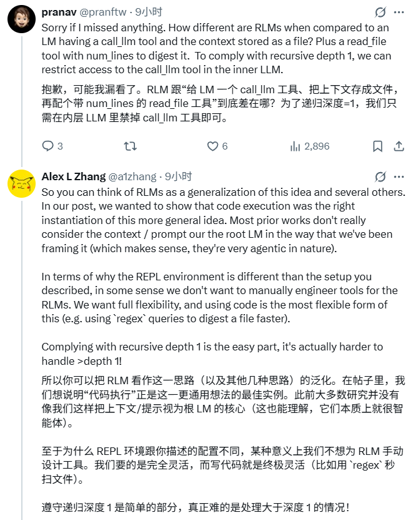Click the Alex L Zhang display name

[x=73, y=176]
